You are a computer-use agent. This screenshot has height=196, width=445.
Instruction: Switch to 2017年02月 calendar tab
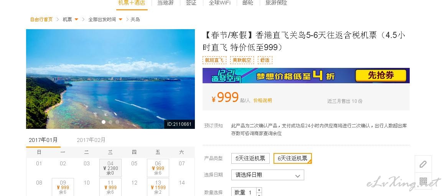click(x=91, y=140)
